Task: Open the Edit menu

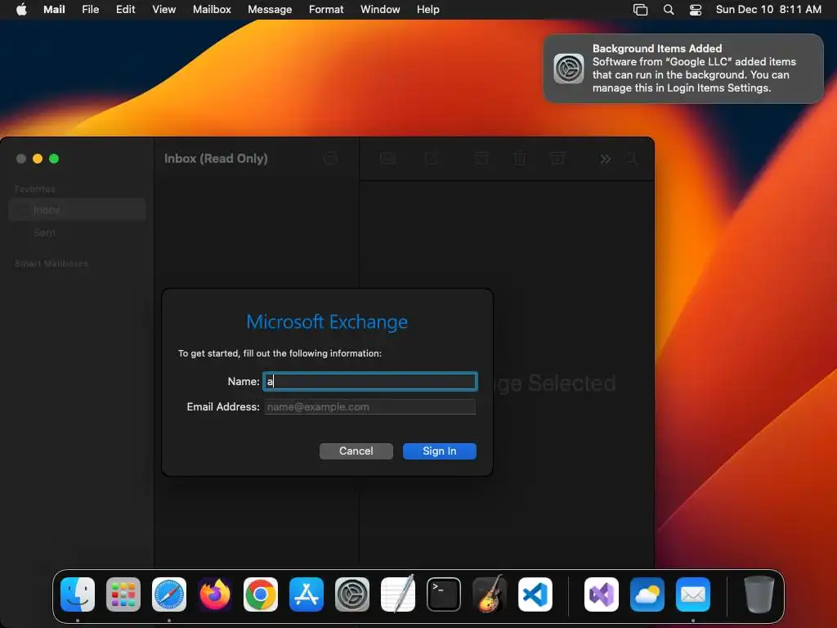Action: click(125, 10)
